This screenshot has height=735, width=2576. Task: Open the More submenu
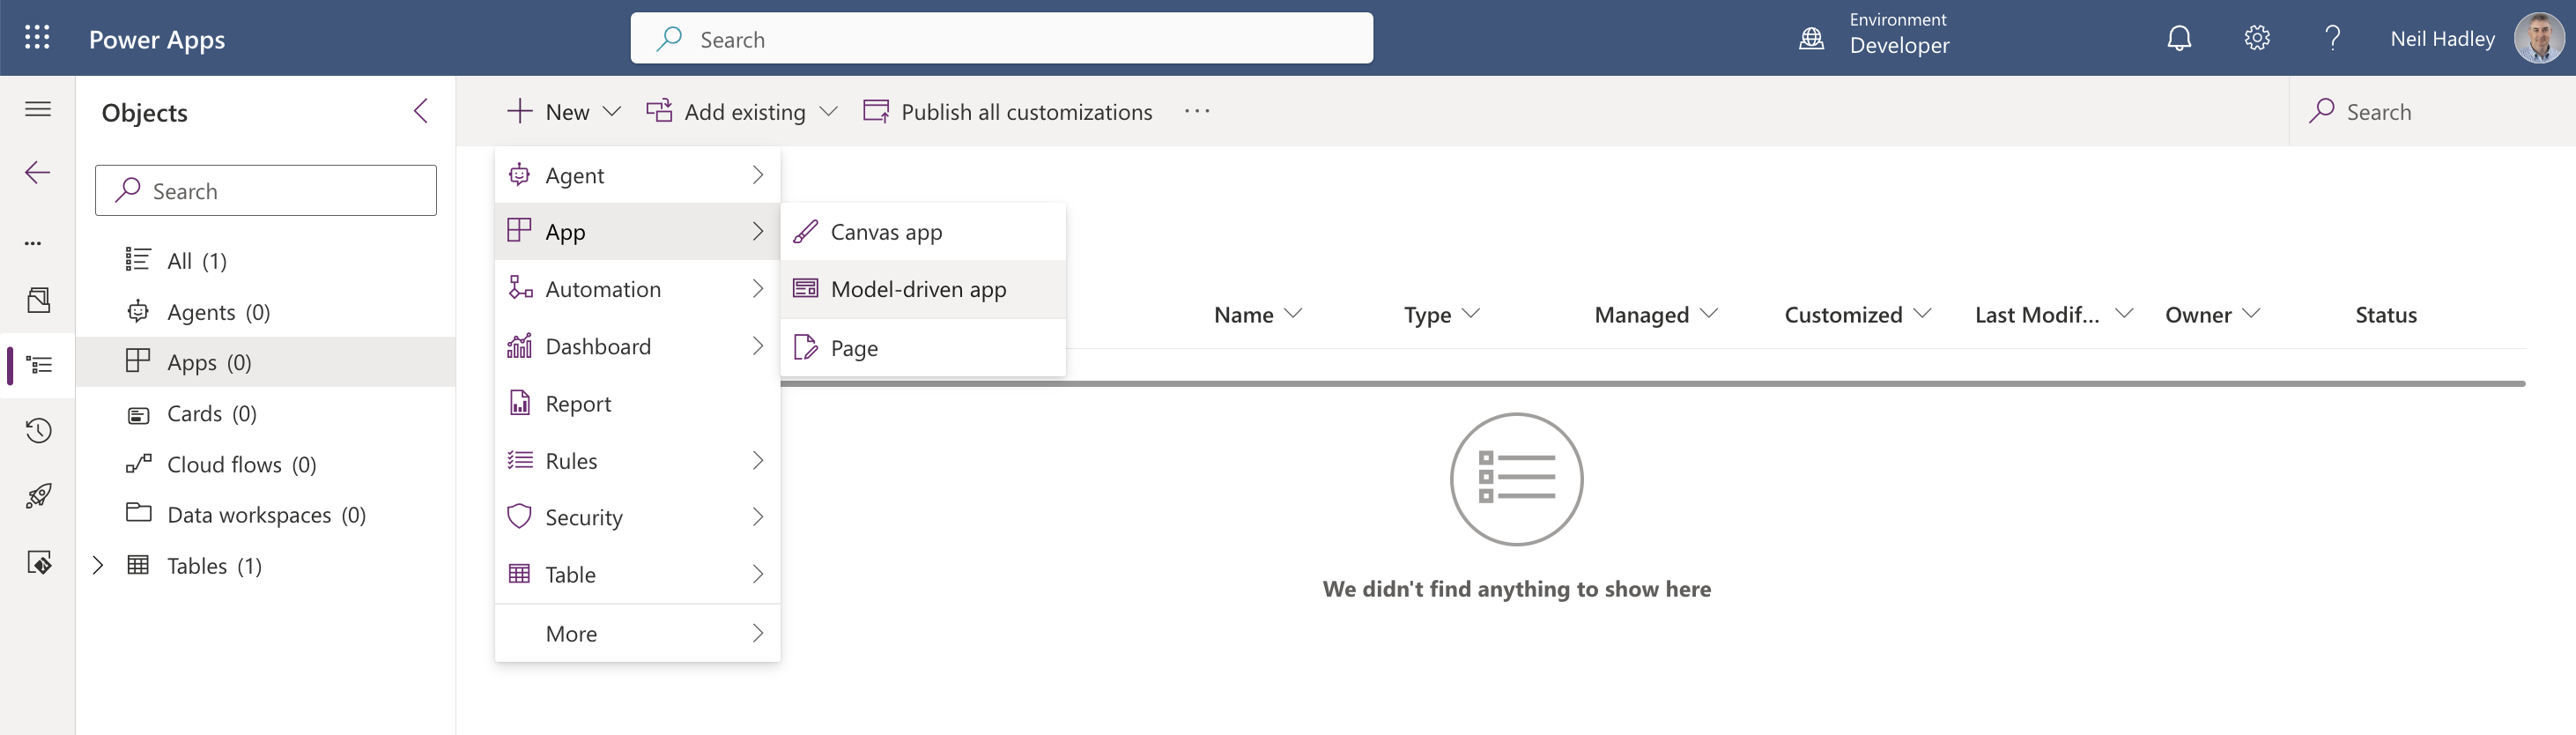pos(637,633)
